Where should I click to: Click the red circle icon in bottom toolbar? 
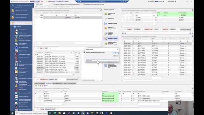pyautogui.click(x=43, y=86)
